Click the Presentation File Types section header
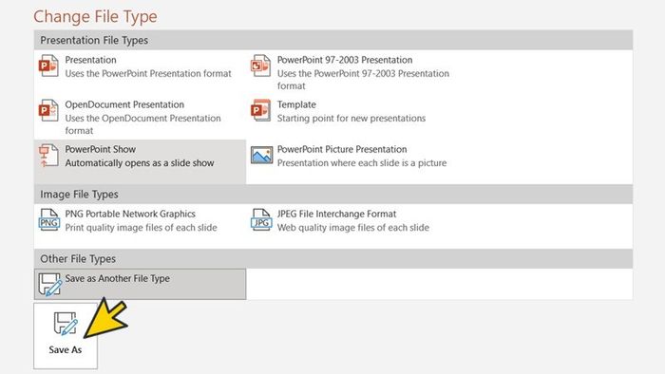Viewport: 665px width, 374px height. (x=333, y=40)
